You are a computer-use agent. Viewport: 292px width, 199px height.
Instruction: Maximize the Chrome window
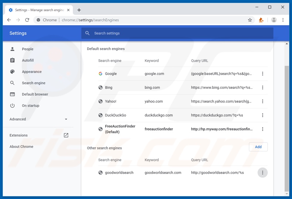270,7
